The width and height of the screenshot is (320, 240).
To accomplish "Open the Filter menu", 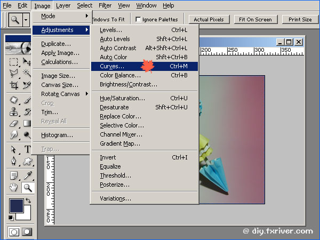I will coord(105,5).
